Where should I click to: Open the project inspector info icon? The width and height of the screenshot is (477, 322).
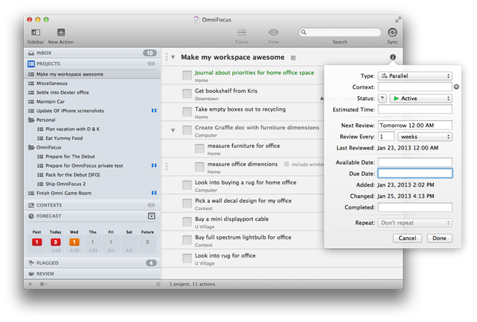[393, 57]
